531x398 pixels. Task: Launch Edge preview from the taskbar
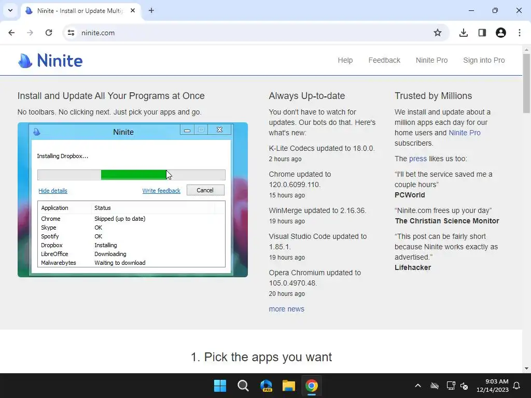266,386
